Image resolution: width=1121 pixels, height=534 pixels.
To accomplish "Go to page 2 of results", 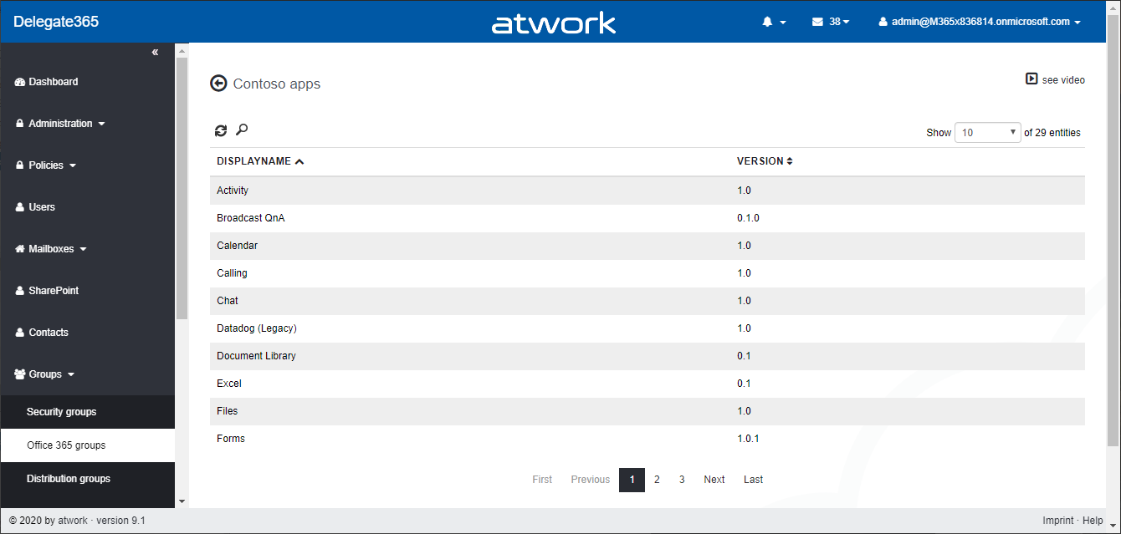I will (657, 480).
